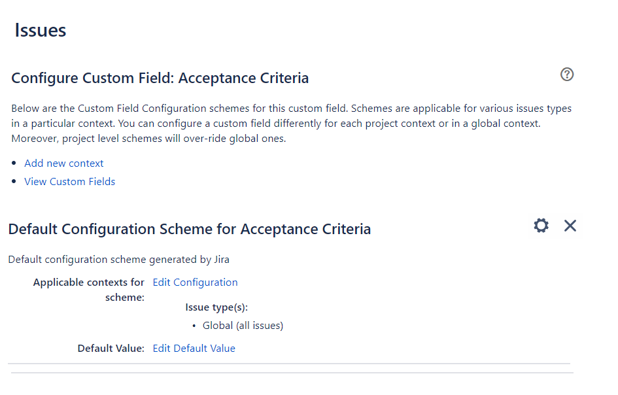
Task: Click the paragraph describing Custom Field Configuration schemes
Action: 291,124
